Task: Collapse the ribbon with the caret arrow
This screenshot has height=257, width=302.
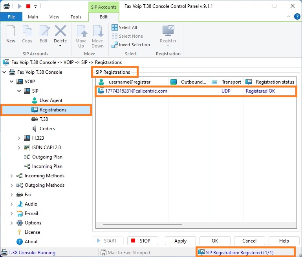Action: click(289, 16)
